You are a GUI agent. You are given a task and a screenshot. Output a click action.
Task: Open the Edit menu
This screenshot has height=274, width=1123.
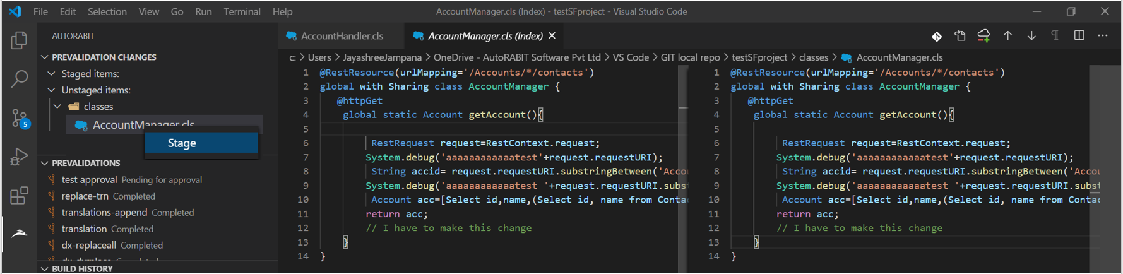point(68,11)
